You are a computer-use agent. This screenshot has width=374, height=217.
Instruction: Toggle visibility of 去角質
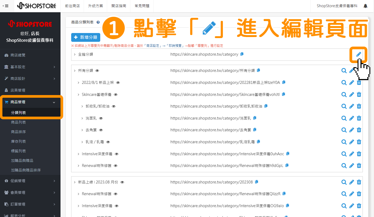[x=101, y=130]
